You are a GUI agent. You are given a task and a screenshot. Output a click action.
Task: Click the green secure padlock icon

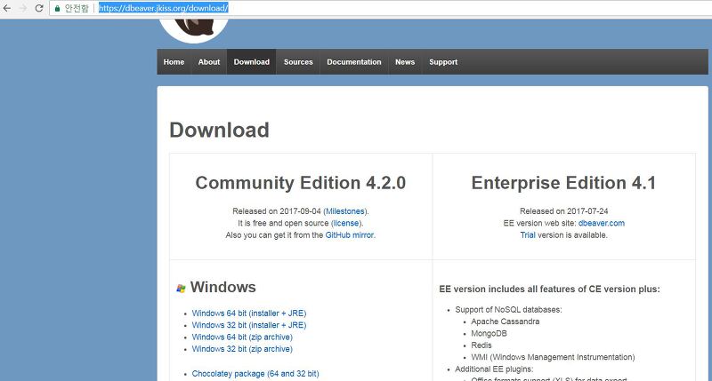coord(57,8)
